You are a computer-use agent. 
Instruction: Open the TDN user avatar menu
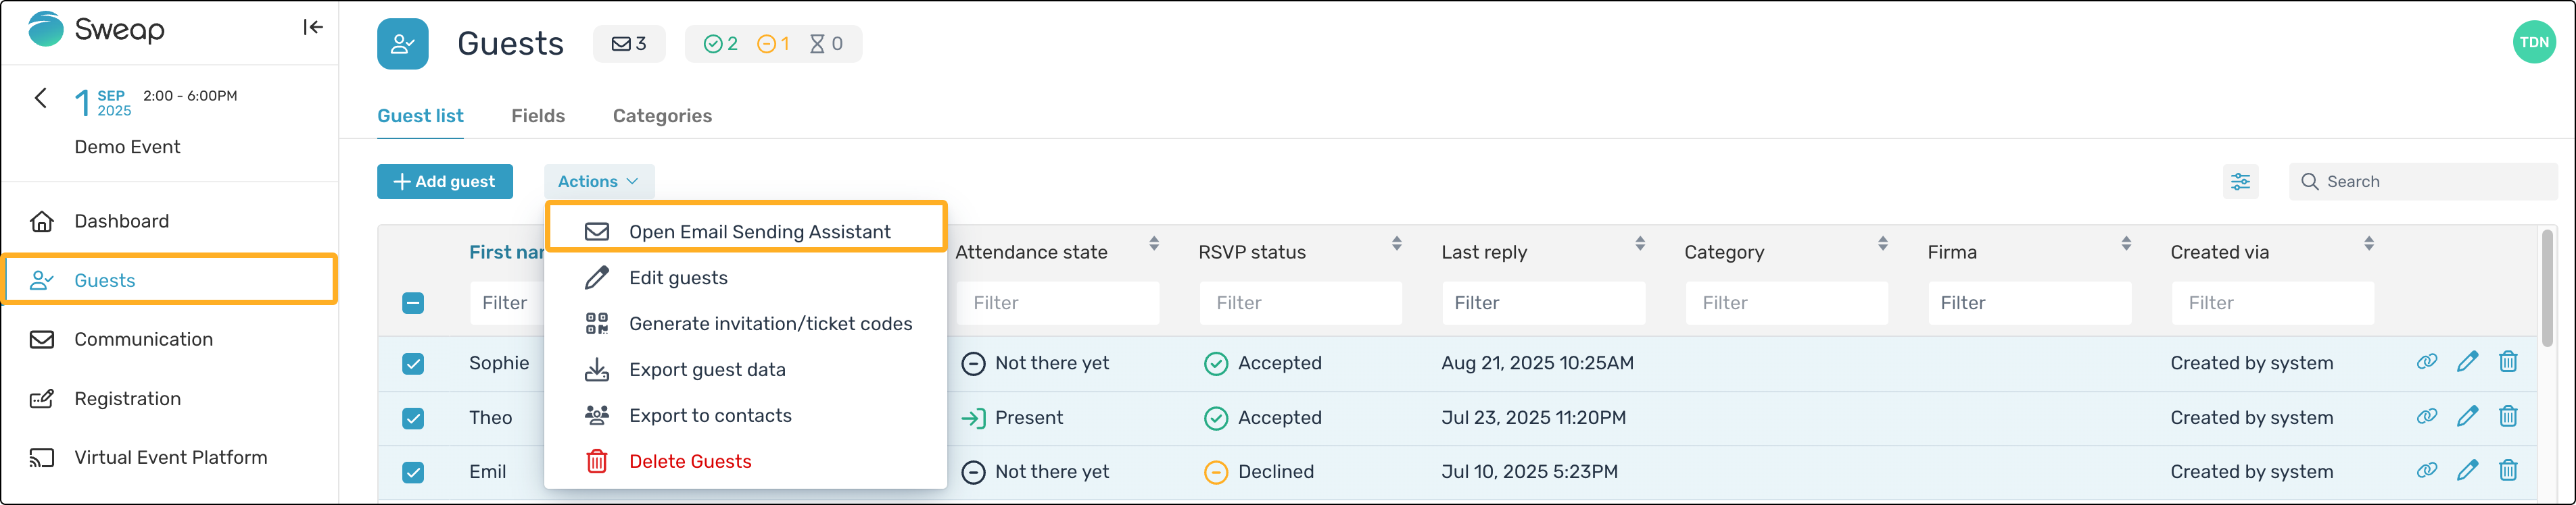click(x=2533, y=42)
